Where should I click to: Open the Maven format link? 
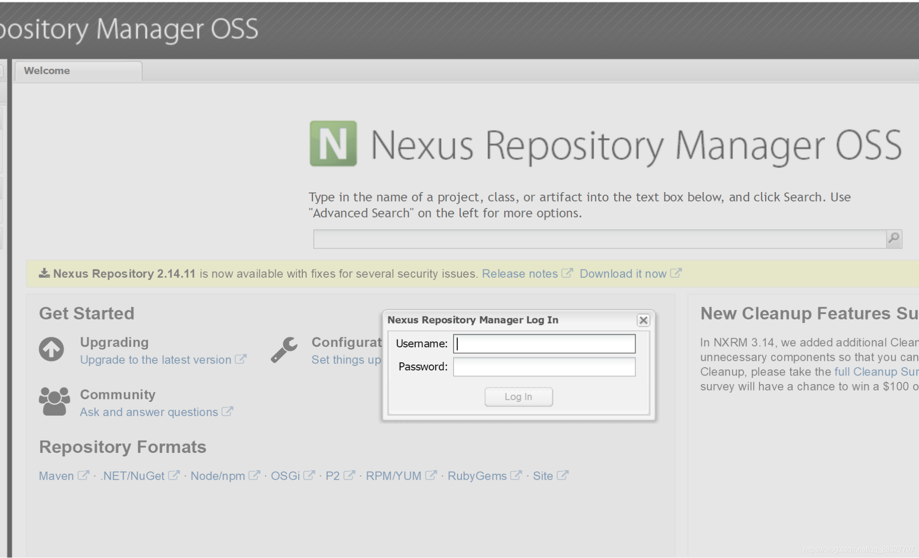[56, 476]
